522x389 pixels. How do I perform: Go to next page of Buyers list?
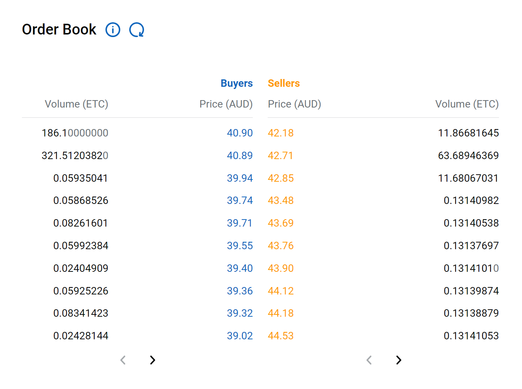coord(152,360)
